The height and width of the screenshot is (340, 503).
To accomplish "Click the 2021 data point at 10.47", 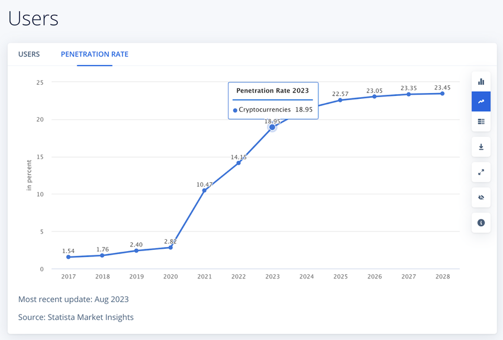I will (x=204, y=190).
